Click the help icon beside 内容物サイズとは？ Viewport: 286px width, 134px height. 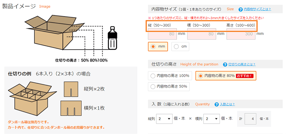[241, 9]
